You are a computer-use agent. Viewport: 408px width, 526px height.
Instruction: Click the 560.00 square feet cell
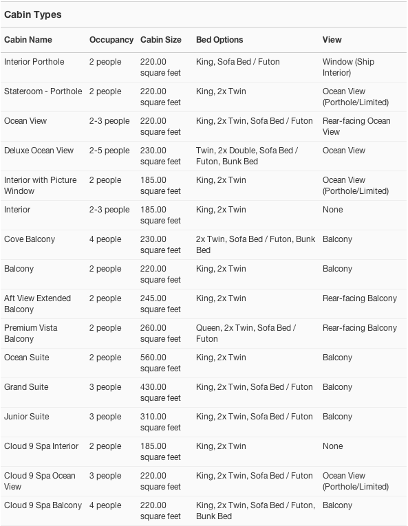(x=160, y=362)
